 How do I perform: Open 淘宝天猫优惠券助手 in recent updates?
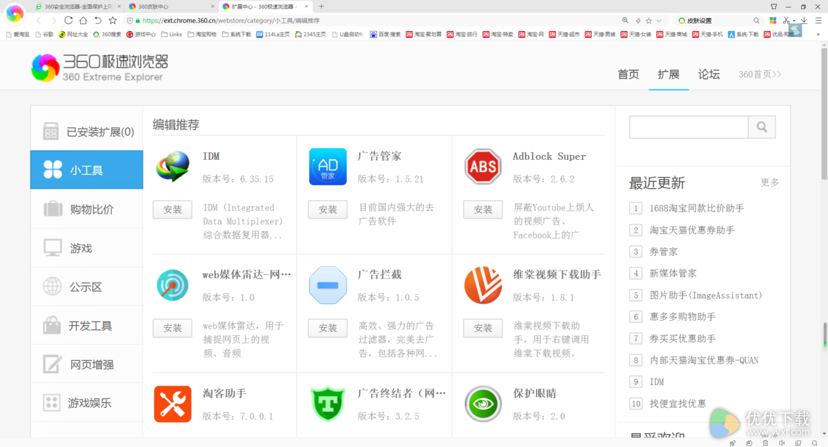[692, 230]
